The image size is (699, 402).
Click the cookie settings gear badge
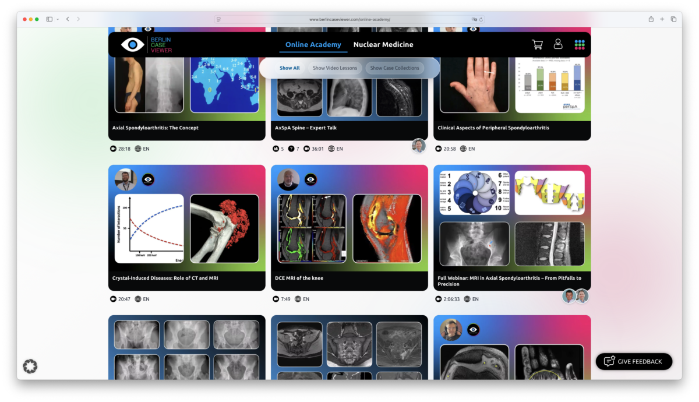(x=30, y=366)
